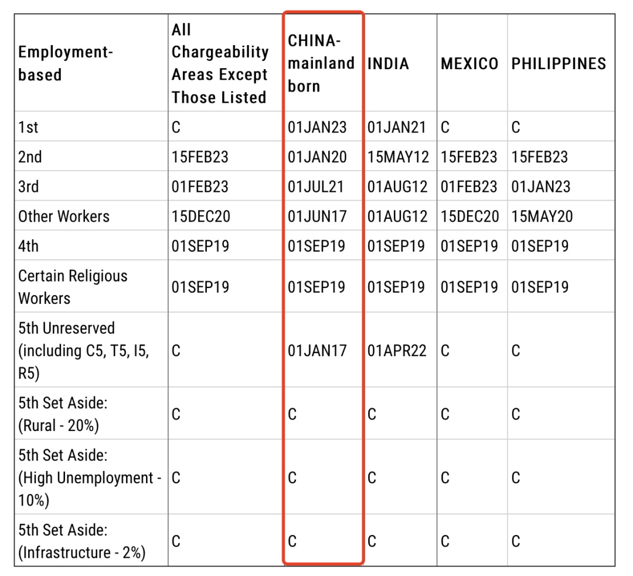This screenshot has width=633, height=576.
Task: Select the 01JUL21 cell in 3rd row
Action: (316, 187)
